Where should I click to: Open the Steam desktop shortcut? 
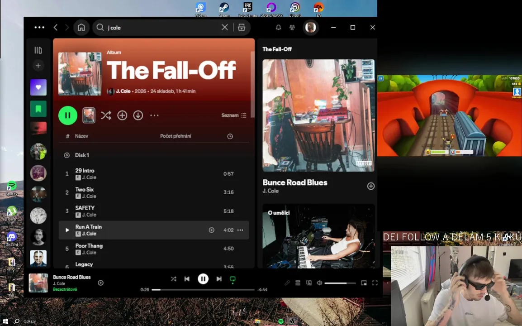click(x=224, y=10)
